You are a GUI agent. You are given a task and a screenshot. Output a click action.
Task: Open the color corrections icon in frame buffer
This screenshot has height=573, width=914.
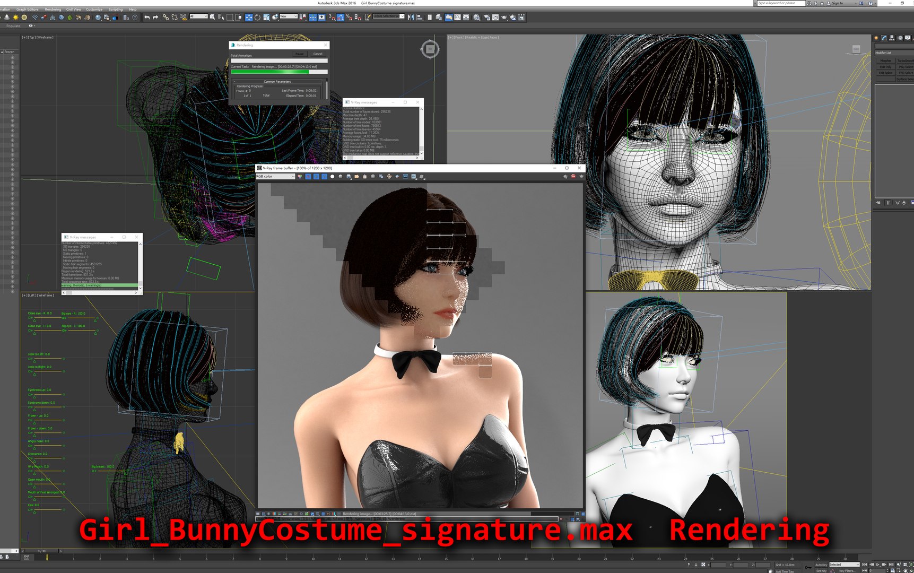click(258, 514)
